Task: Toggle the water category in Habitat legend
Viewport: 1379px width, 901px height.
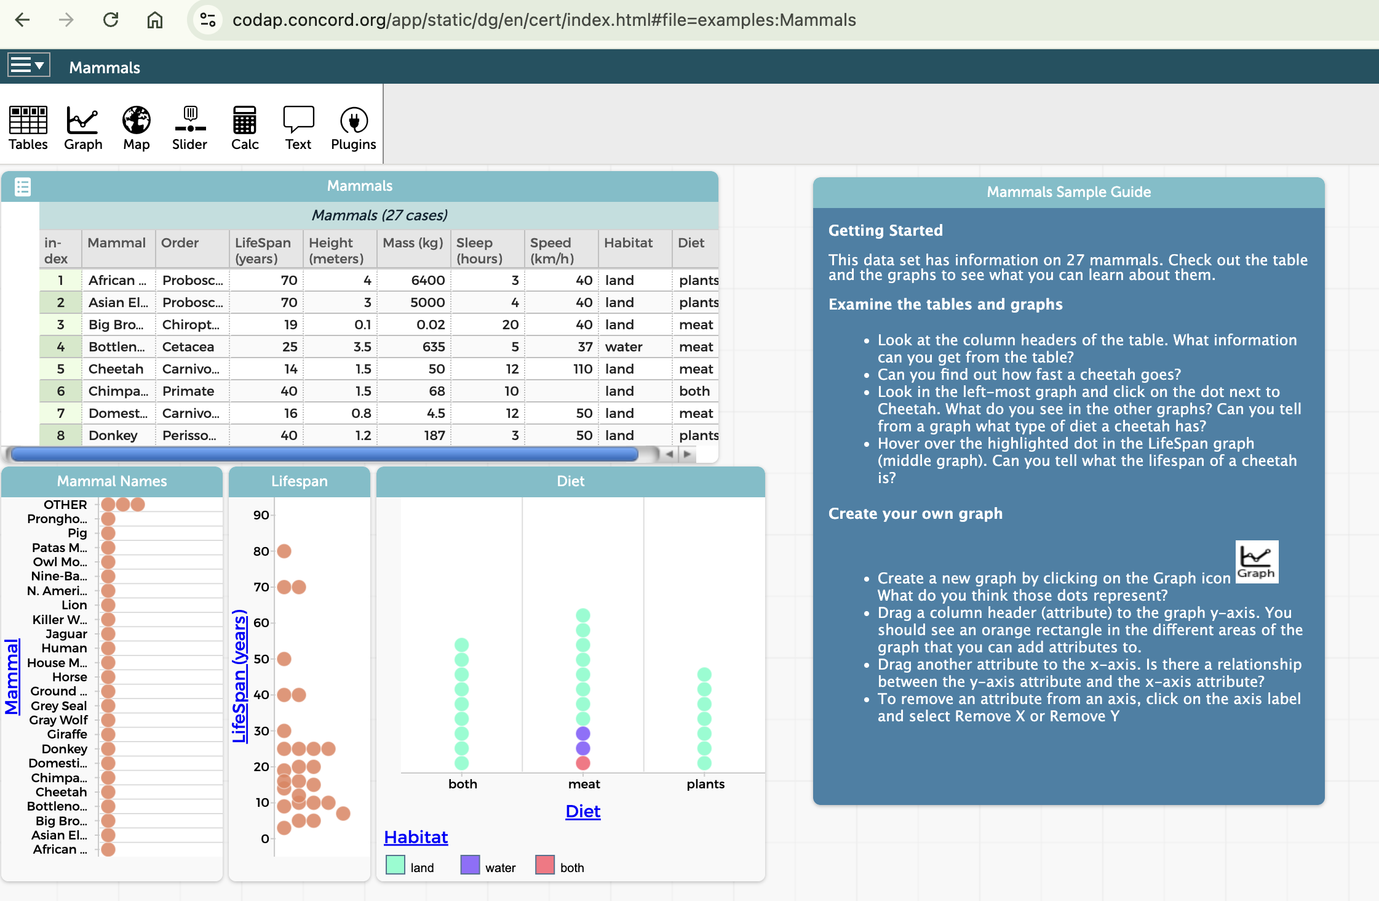Action: pyautogui.click(x=470, y=866)
